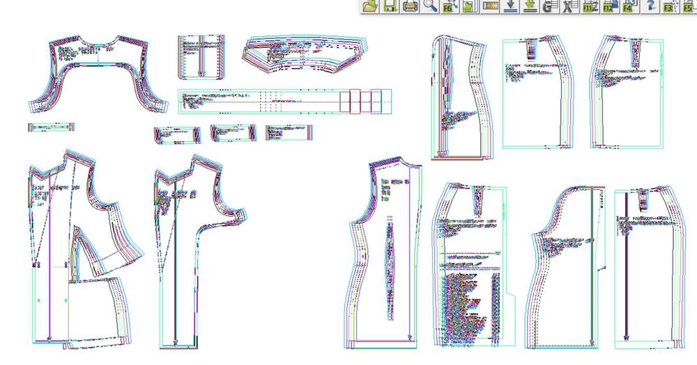Open a file with the folder icon
Viewport: 697px width, 365px height.
[x=370, y=6]
